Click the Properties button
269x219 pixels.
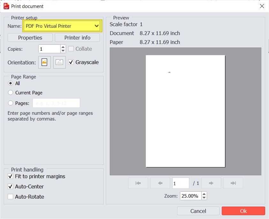pyautogui.click(x=30, y=37)
